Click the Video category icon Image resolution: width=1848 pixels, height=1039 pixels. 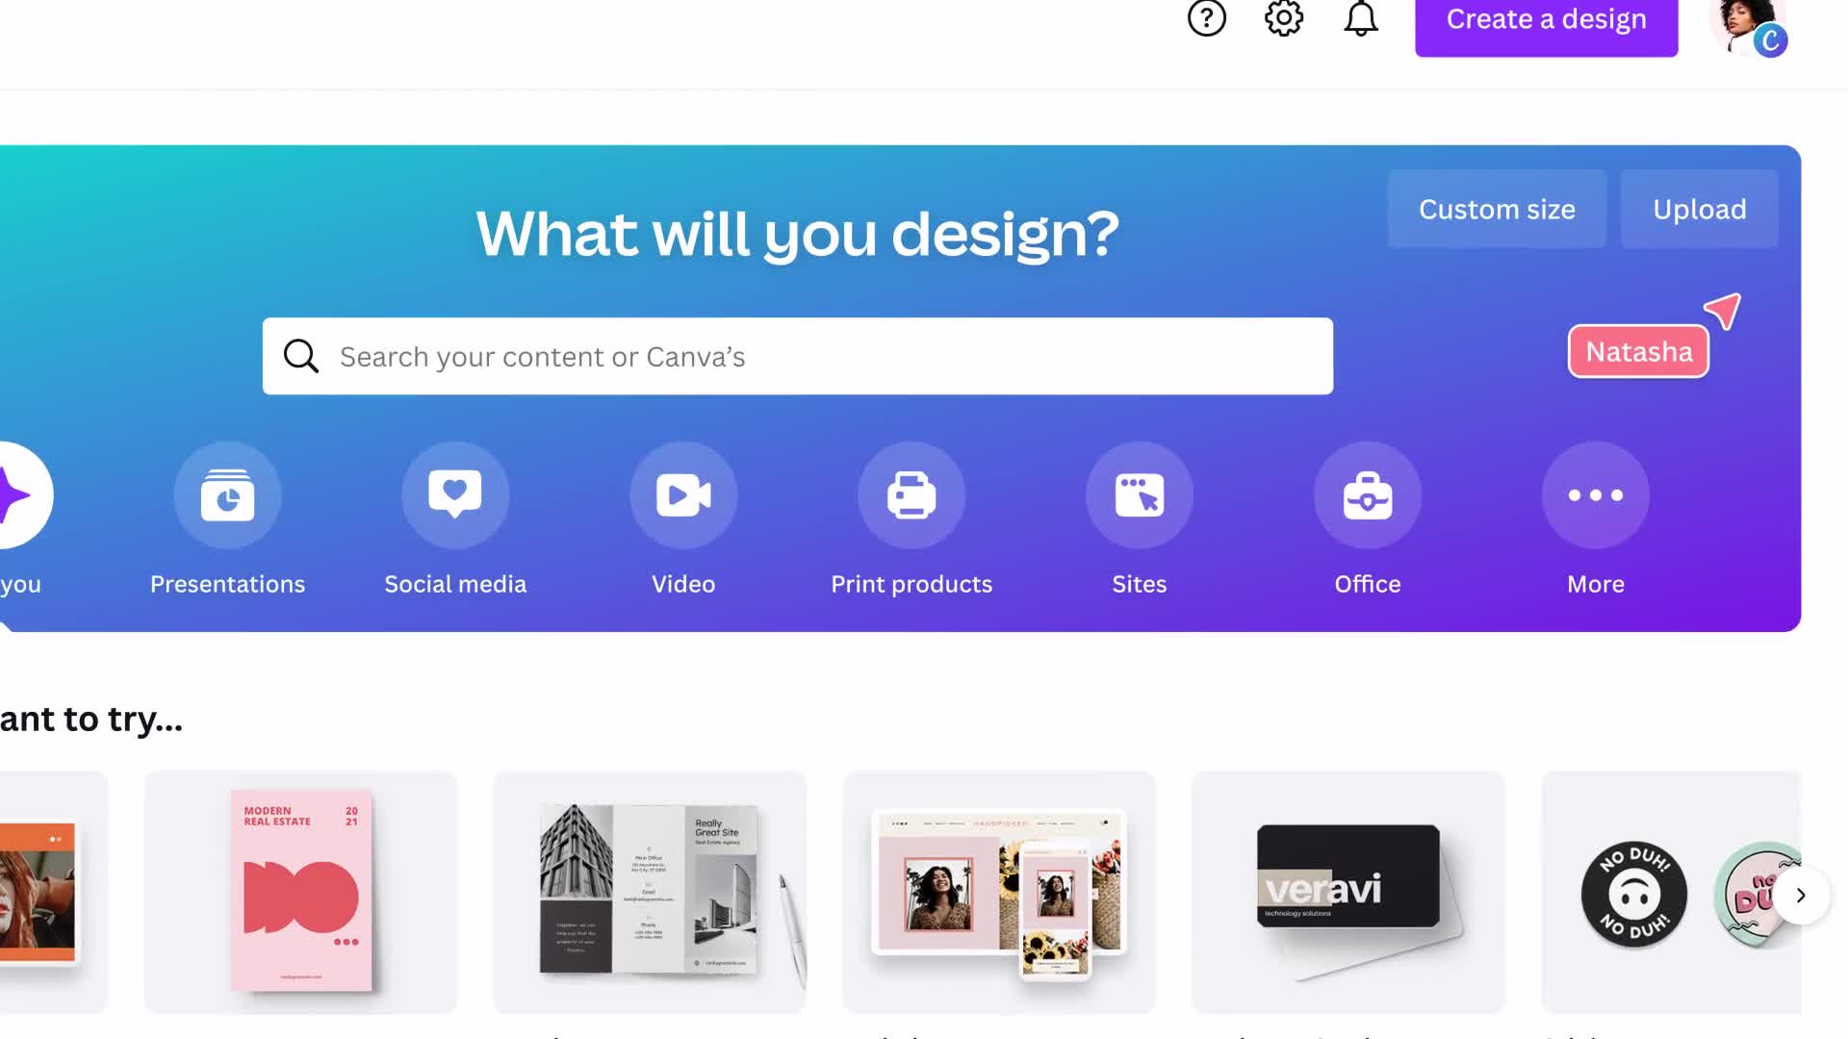click(x=682, y=494)
